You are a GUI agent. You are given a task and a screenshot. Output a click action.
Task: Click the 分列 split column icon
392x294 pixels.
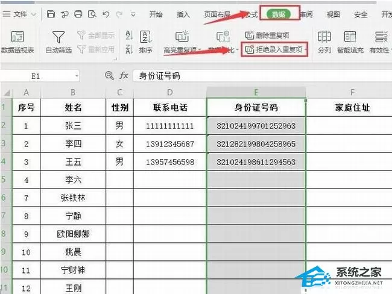pyautogui.click(x=324, y=42)
